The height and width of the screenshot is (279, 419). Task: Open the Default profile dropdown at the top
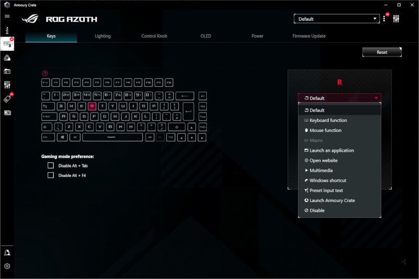(336, 19)
